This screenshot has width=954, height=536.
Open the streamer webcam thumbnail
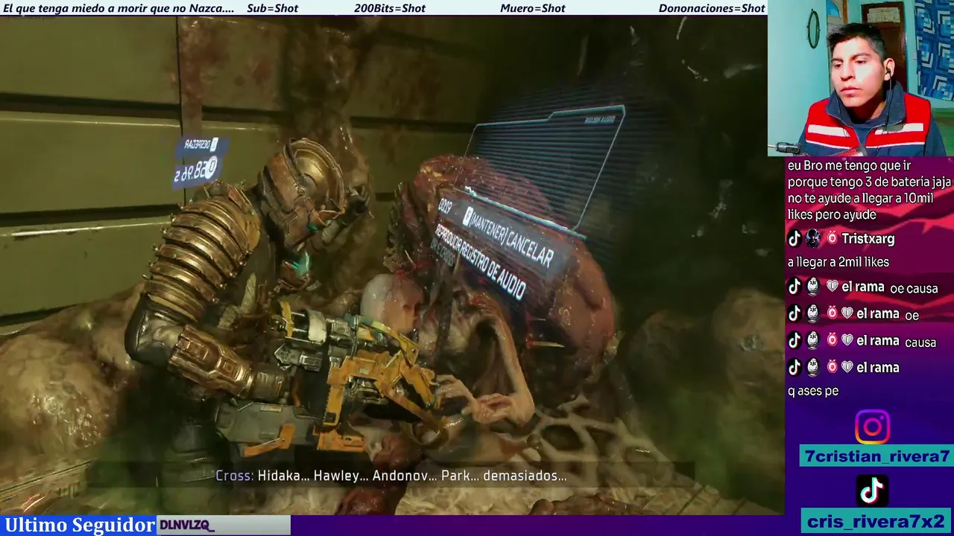coord(861,77)
